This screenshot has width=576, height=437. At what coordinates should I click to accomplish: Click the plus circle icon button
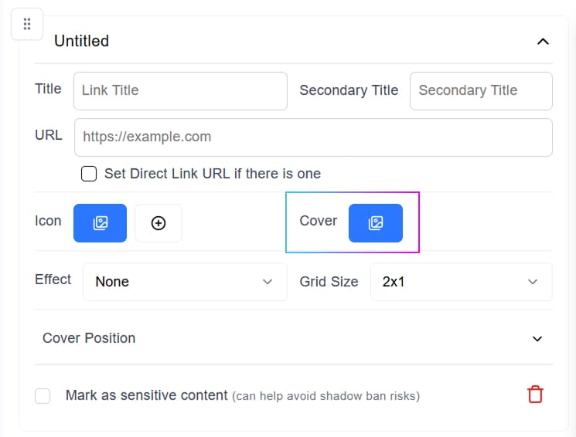[158, 223]
